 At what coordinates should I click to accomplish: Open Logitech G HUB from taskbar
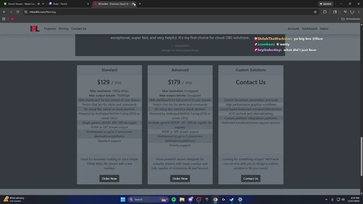pyautogui.click(x=223, y=199)
